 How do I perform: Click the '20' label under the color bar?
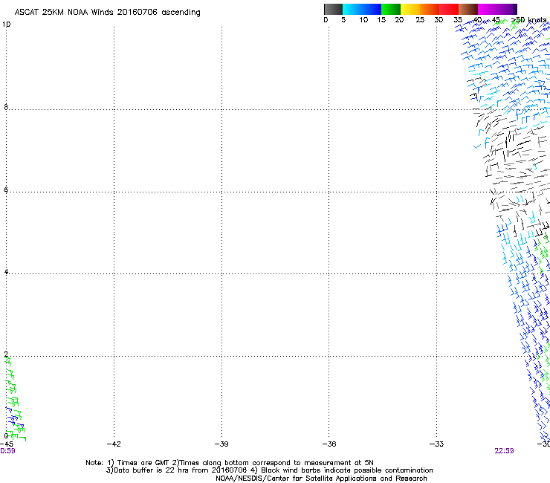399,20
